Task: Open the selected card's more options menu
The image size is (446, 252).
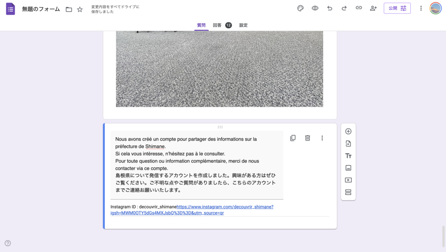Action: [322, 138]
